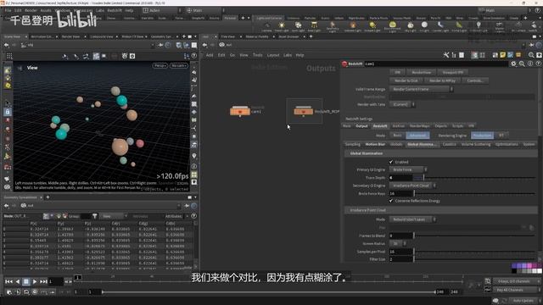Click the Samples per Pixel slider

pos(474,252)
